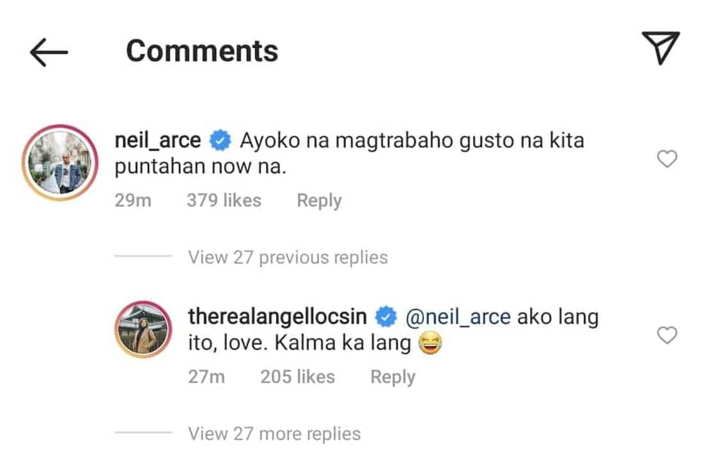Like neil_arce's comment with the heart
Screen dimensions: 716x472
667,159
